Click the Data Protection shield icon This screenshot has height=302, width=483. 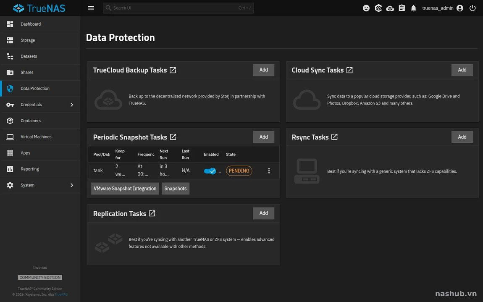[x=10, y=89]
